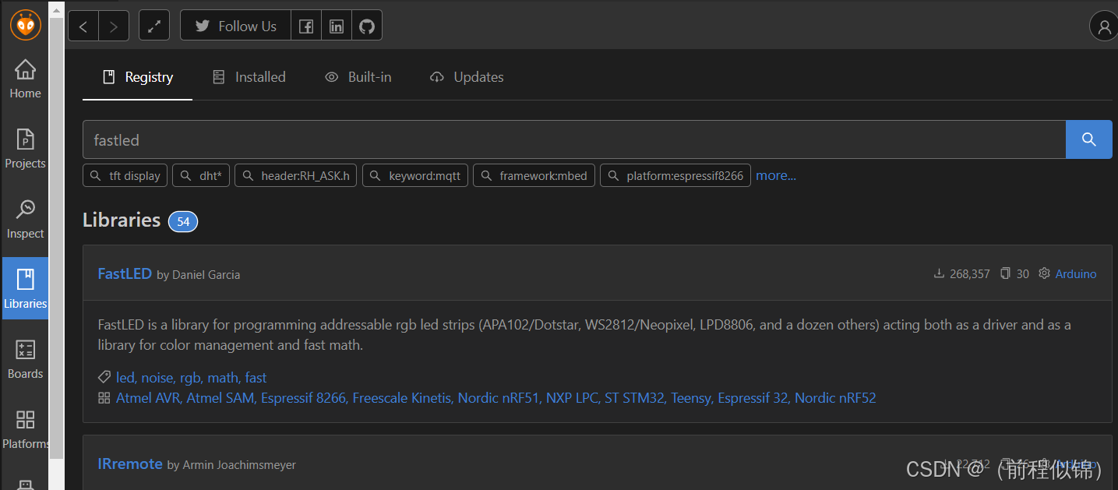Click the Libraries result count badge 54
The height and width of the screenshot is (490, 1118).
coord(183,221)
